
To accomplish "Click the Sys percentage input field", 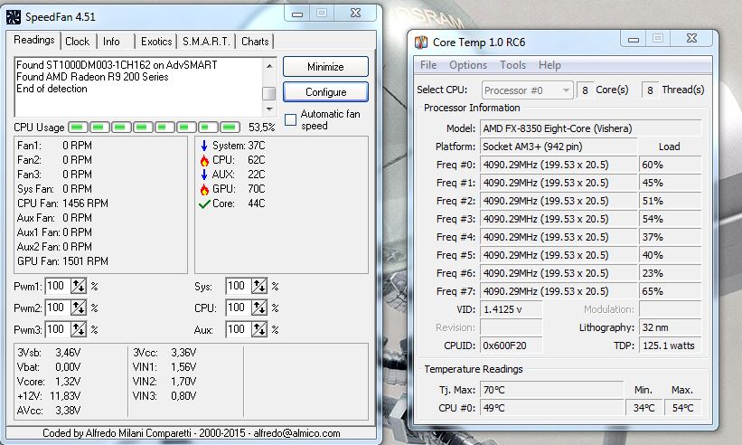I will point(239,286).
